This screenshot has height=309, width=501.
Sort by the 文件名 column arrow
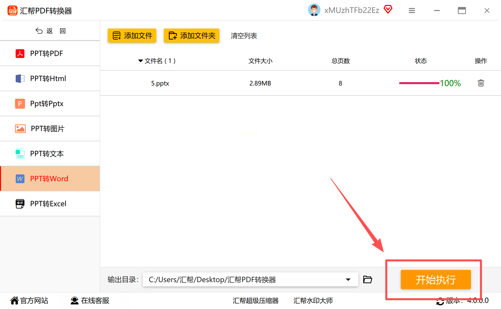click(140, 61)
